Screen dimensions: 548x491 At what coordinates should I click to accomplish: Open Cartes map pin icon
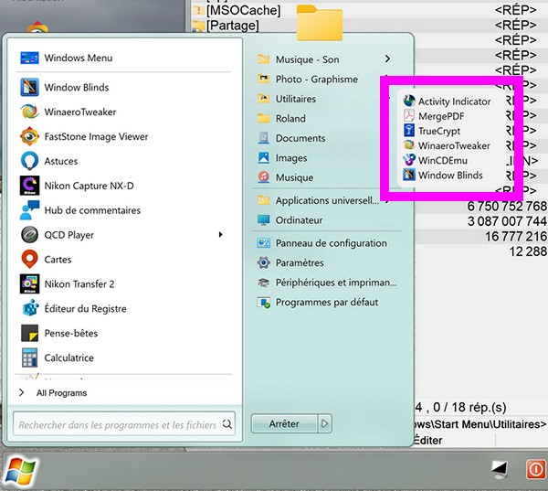tap(29, 260)
